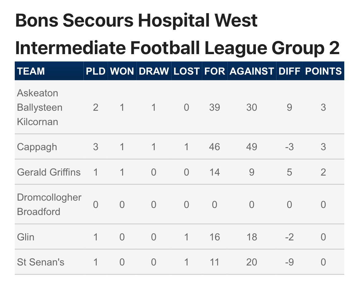This screenshot has height=293, width=359.
Task: Click the AGAINST column header
Action: click(x=252, y=71)
